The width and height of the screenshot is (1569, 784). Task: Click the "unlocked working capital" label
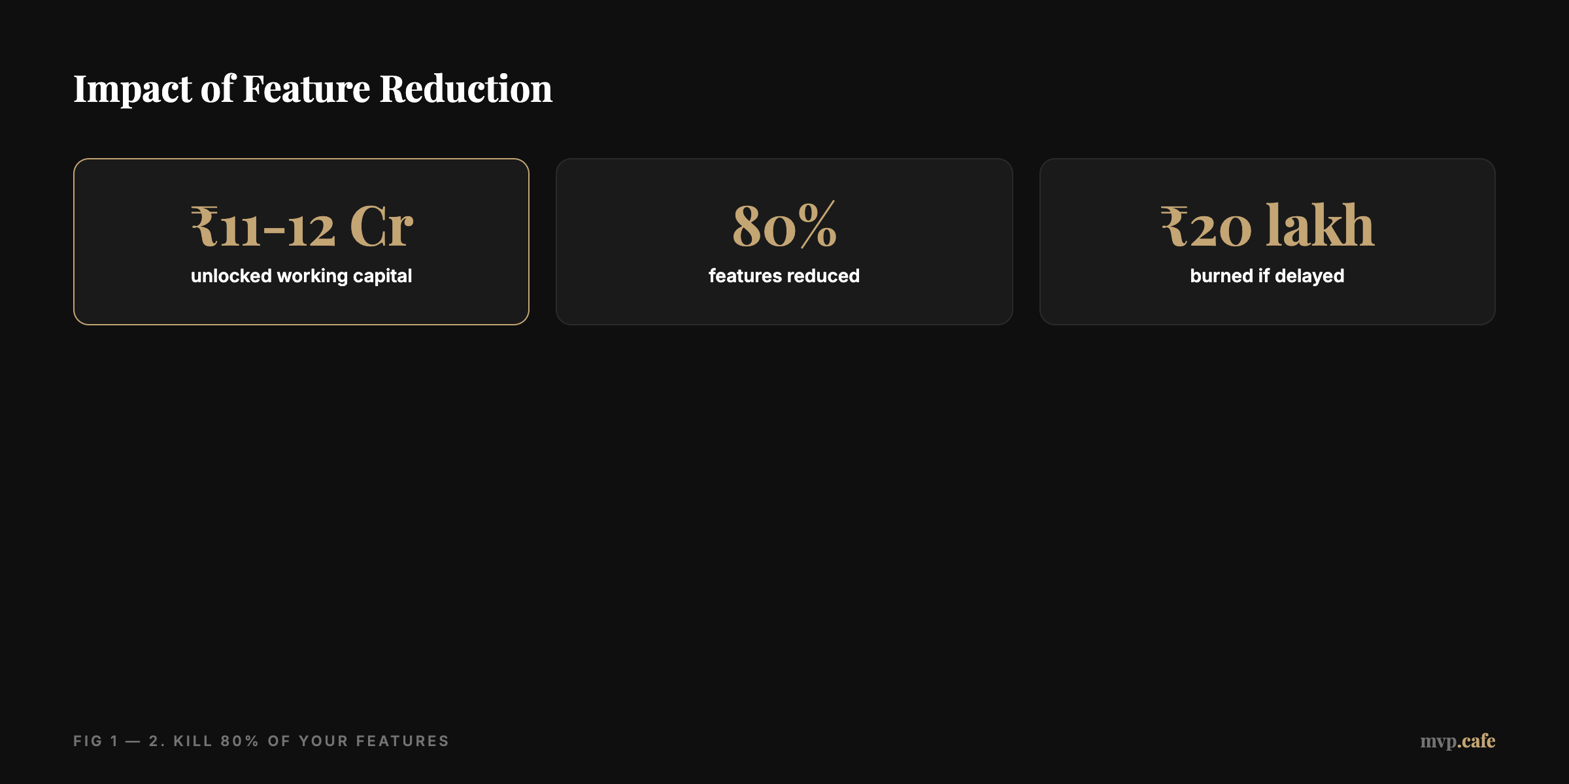301,276
